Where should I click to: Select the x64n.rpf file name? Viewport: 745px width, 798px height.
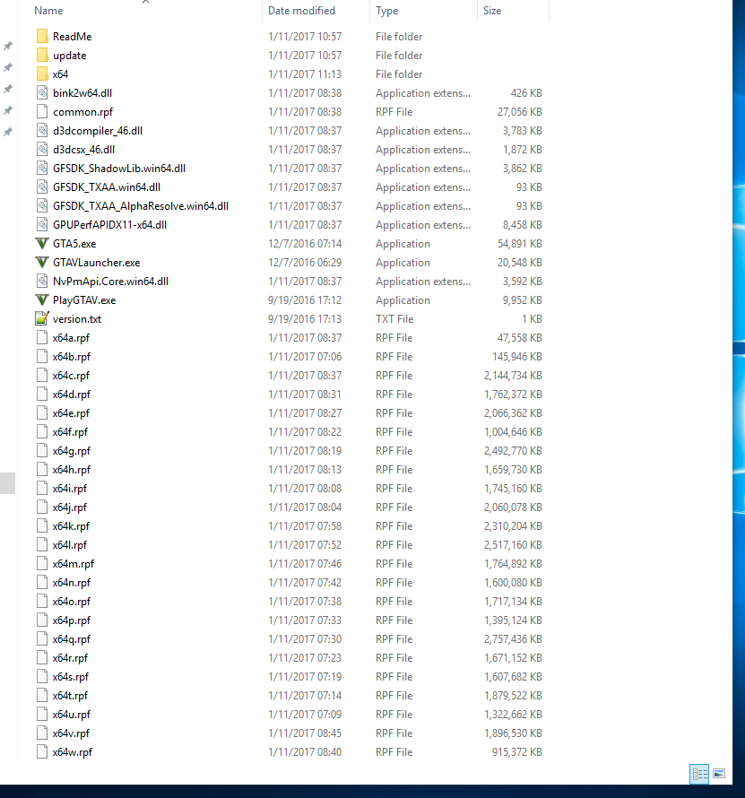(71, 583)
